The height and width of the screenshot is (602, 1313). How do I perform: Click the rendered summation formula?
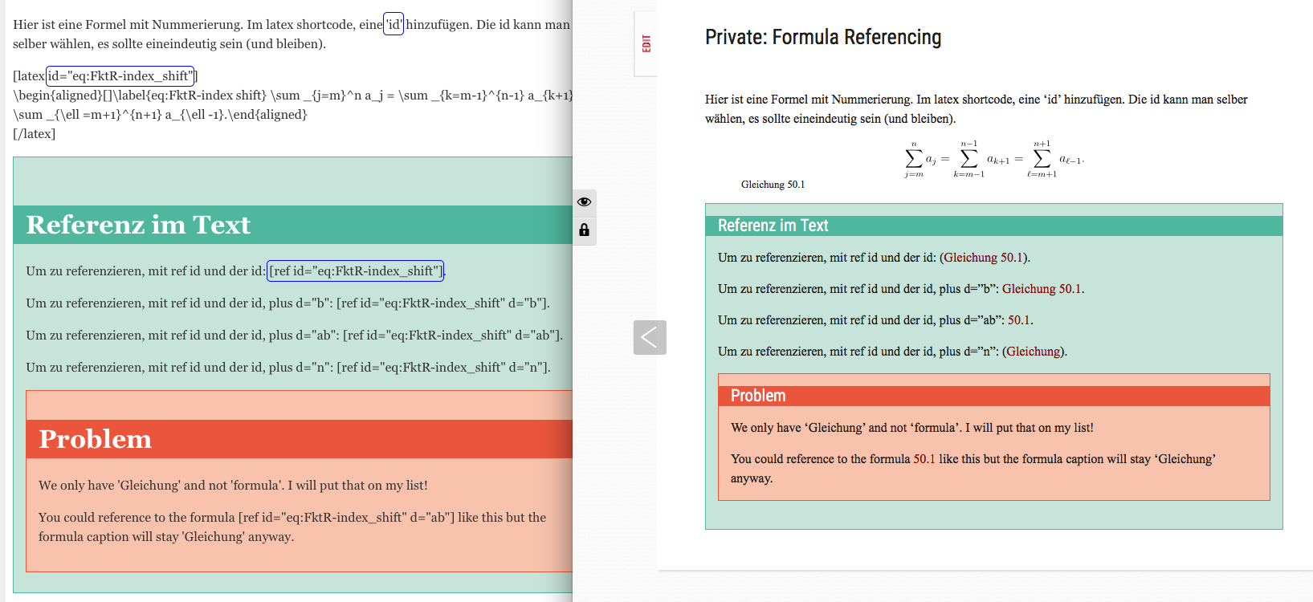[x=994, y=159]
